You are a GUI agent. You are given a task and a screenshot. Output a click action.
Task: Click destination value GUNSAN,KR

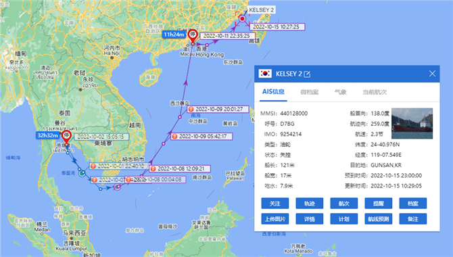[386, 165]
